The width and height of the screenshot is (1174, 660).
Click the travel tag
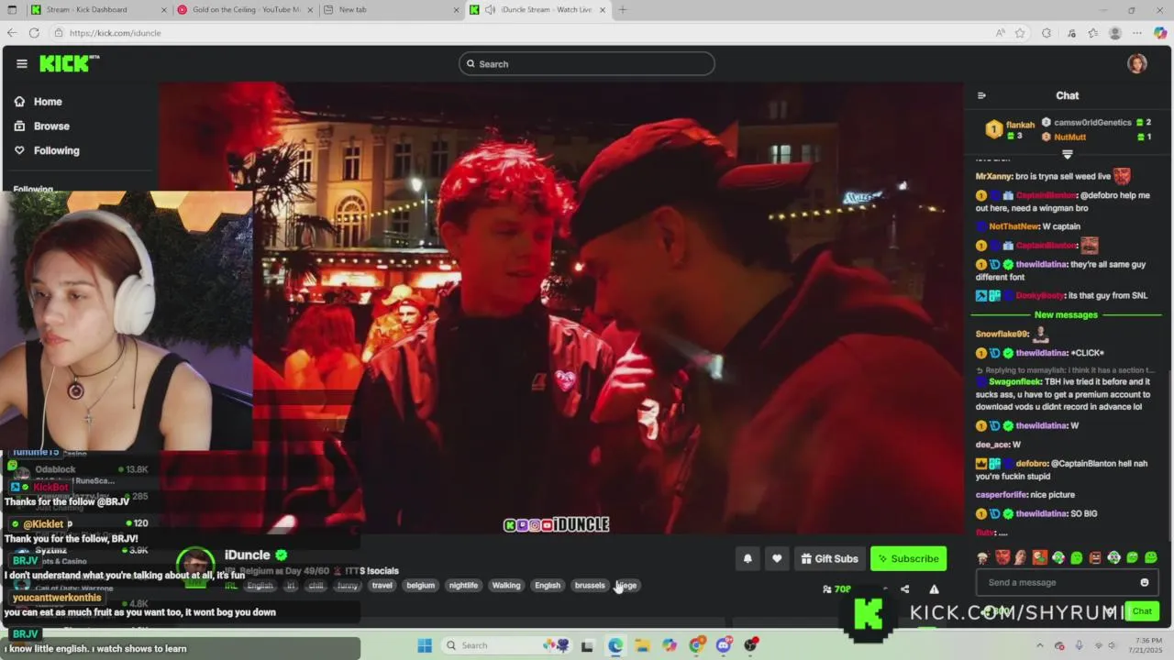point(382,585)
